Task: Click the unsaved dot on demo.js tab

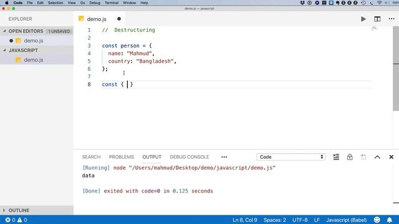Action: (x=119, y=19)
